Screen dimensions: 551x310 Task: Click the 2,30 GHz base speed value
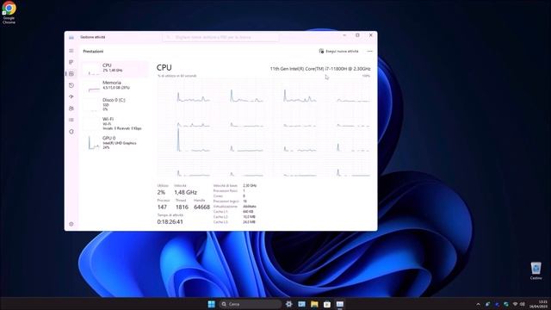click(250, 186)
